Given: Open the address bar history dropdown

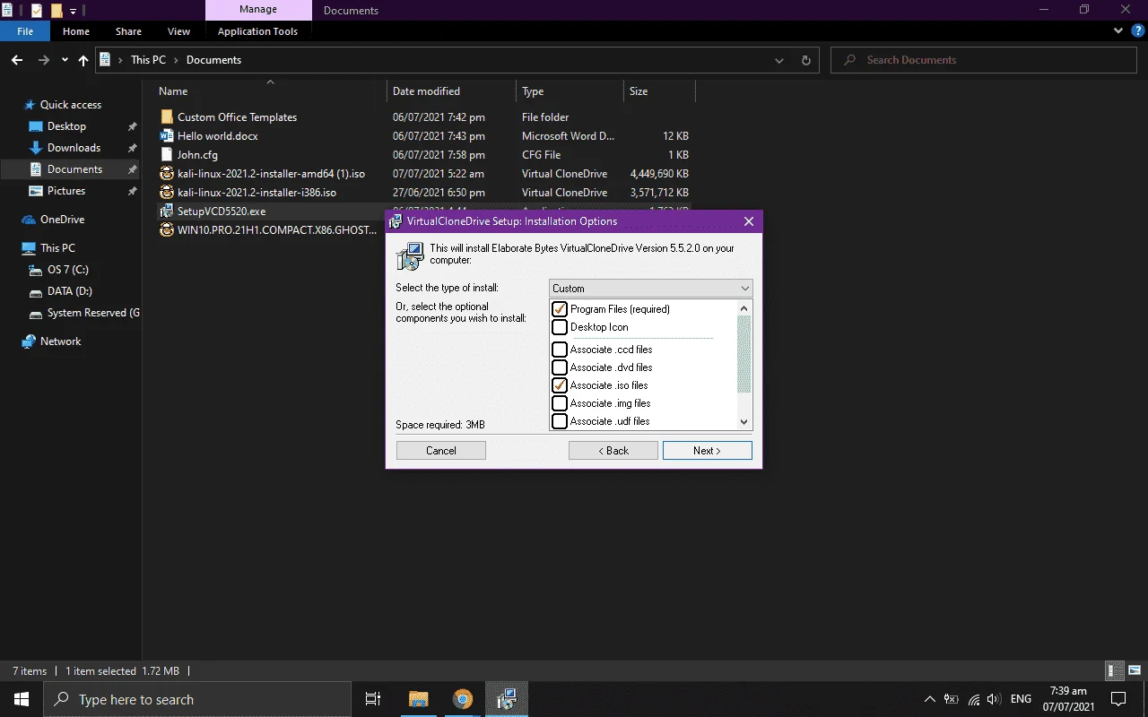Looking at the screenshot, I should click(779, 60).
